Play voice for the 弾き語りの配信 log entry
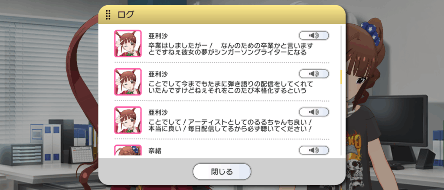444x190 pixels. pos(314,74)
